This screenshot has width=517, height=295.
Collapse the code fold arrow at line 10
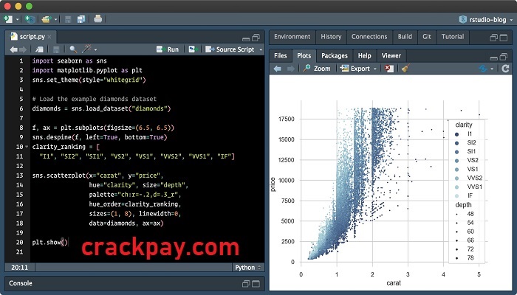27,147
